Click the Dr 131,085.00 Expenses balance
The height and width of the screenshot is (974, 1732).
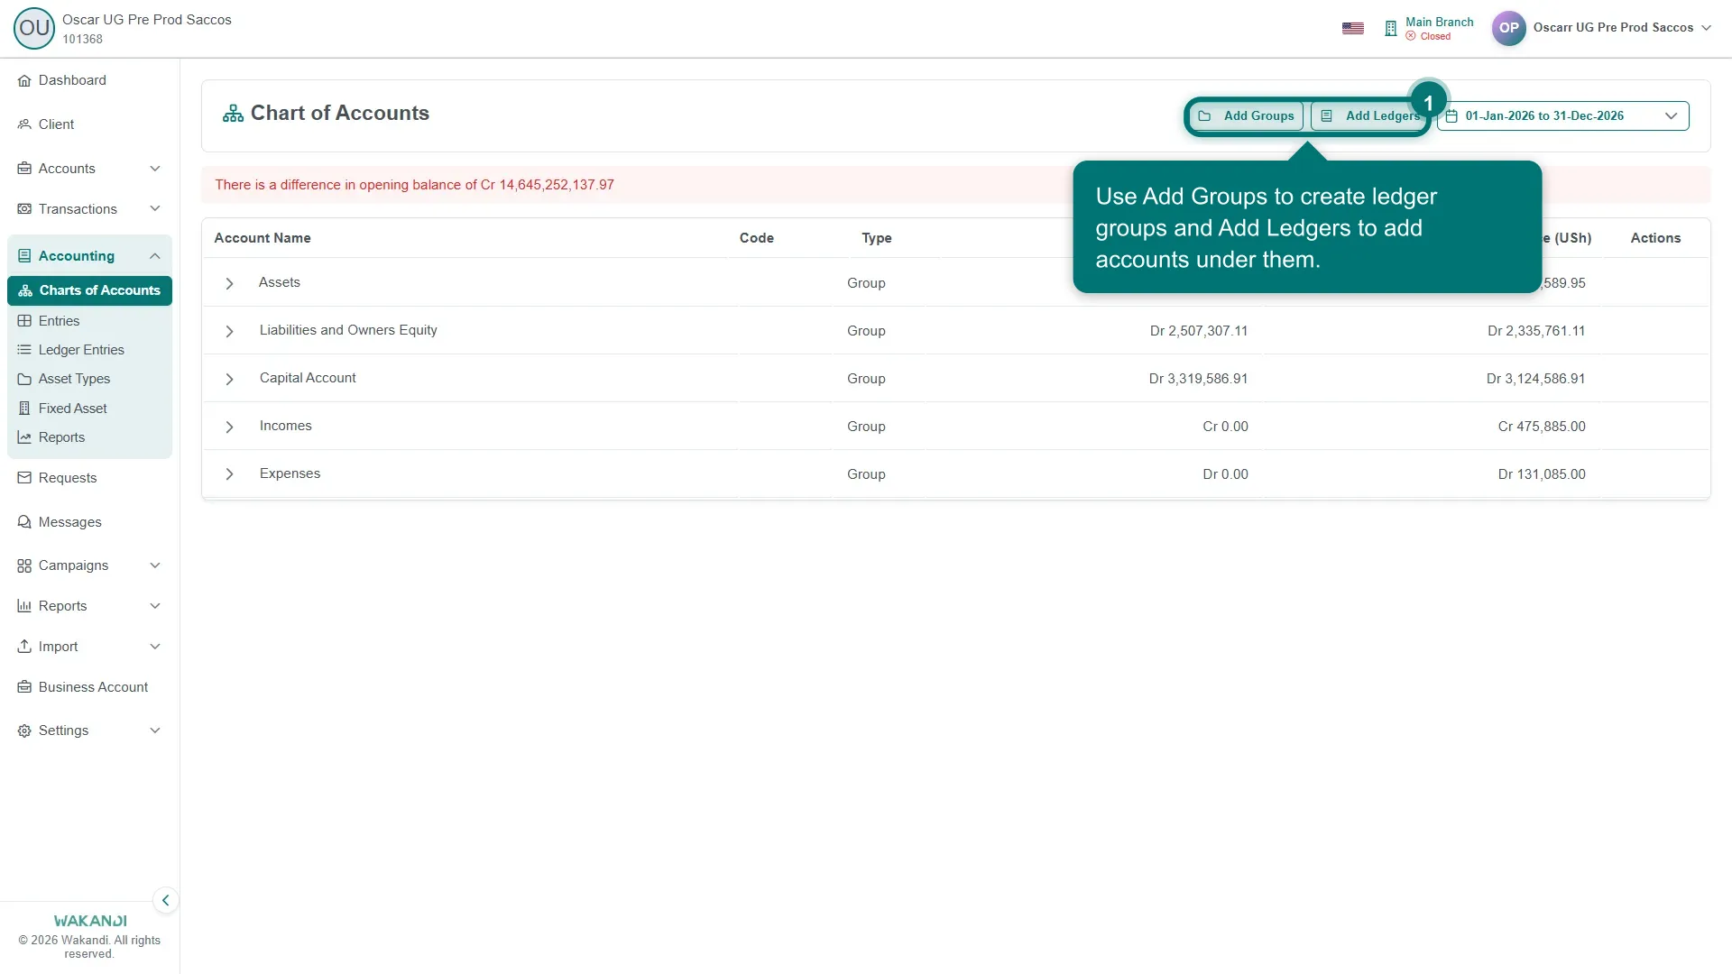click(1542, 474)
